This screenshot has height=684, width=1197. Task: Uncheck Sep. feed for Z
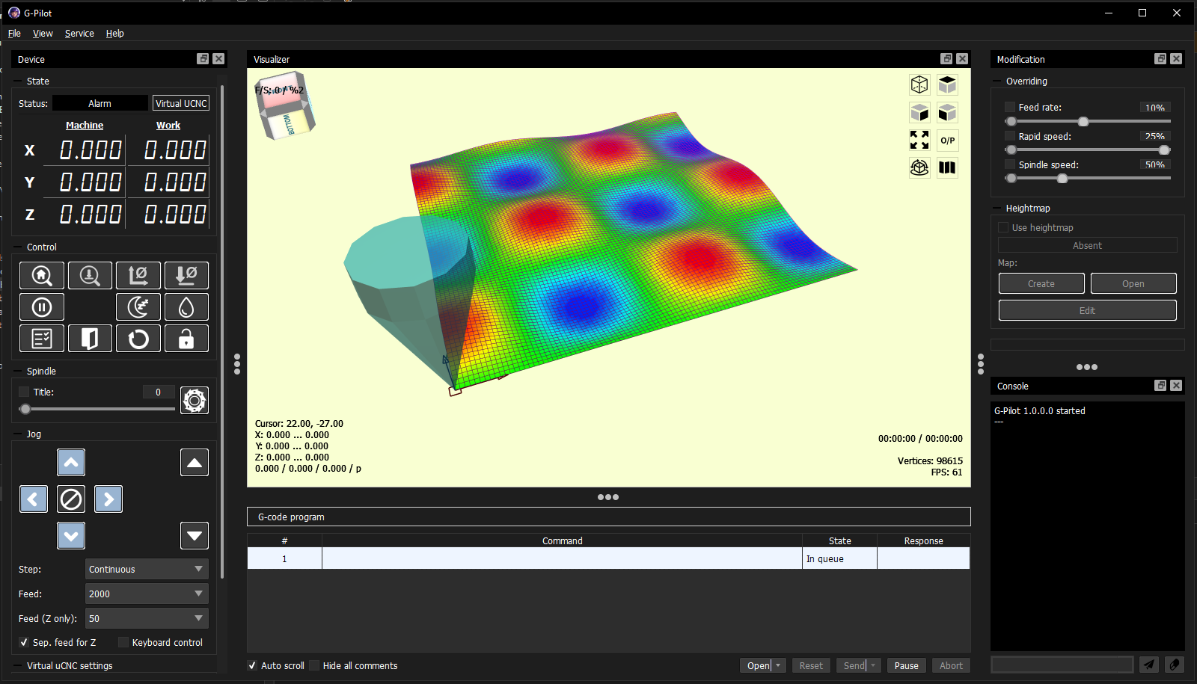[x=24, y=642]
